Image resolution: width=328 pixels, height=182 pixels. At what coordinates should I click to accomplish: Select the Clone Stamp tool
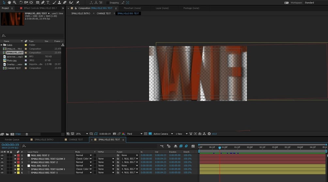pyautogui.click(x=59, y=3)
